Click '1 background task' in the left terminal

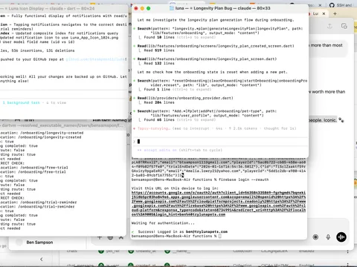click(22, 102)
